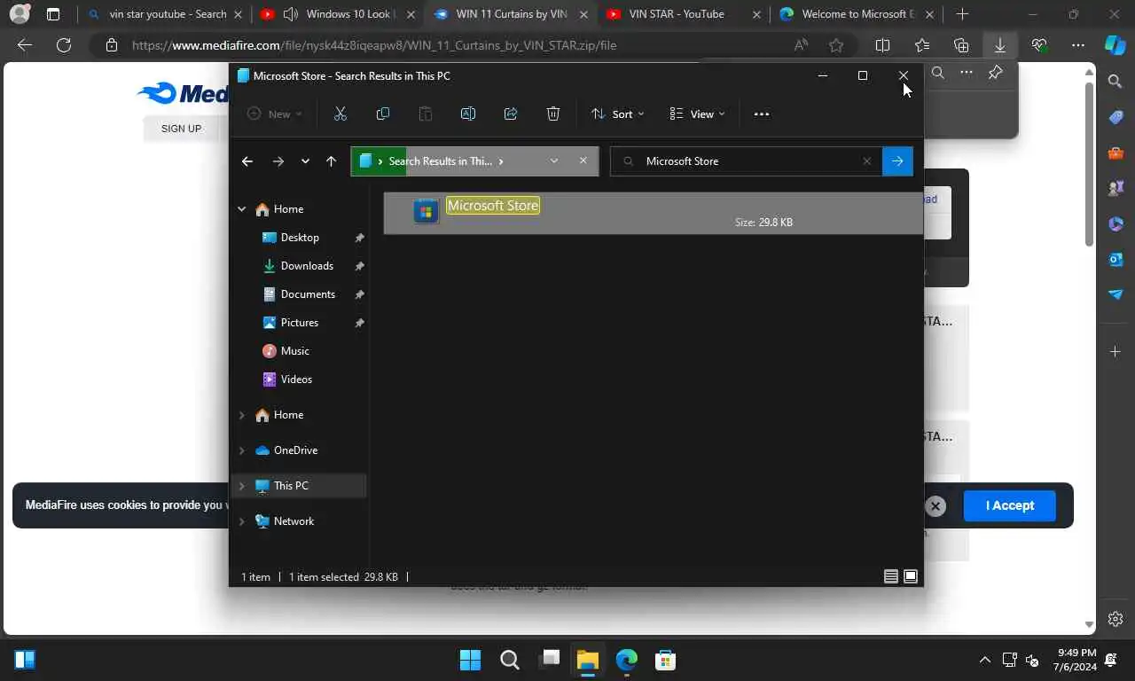Click the Paste clipboard icon in Explorer toolbar
The height and width of the screenshot is (681, 1135).
point(425,113)
